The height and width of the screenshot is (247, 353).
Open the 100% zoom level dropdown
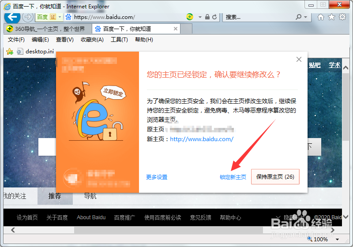coord(337,240)
